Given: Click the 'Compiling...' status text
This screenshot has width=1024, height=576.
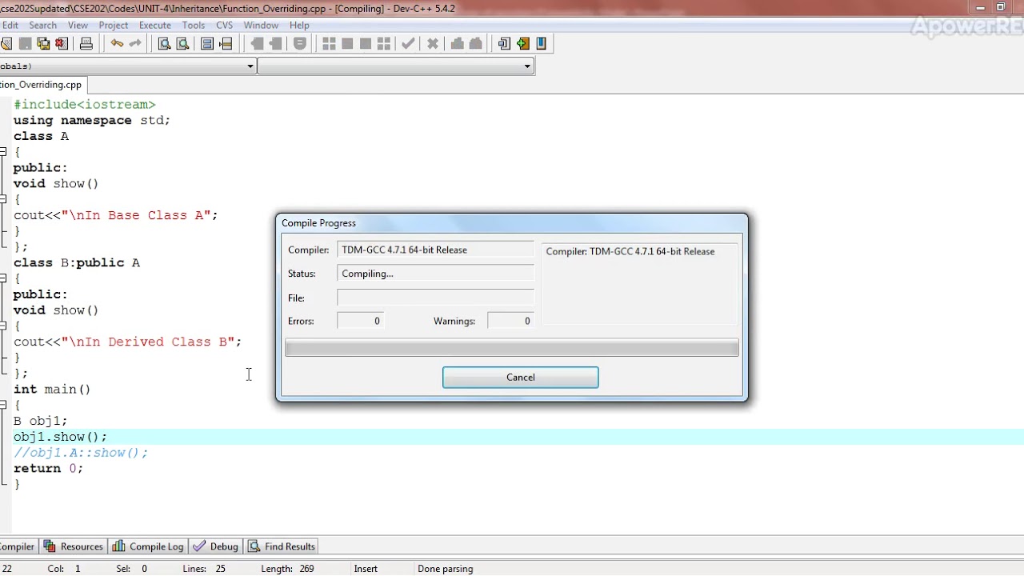Looking at the screenshot, I should tap(367, 274).
